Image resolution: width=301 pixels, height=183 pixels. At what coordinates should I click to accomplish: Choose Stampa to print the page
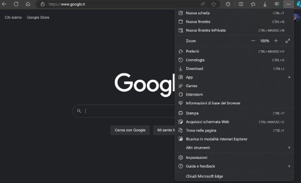tap(234, 113)
